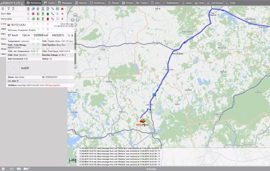The height and width of the screenshot is (171, 270).
Task: Tick the checkbox for unit EV11 BEI
Action: [x=28, y=14]
